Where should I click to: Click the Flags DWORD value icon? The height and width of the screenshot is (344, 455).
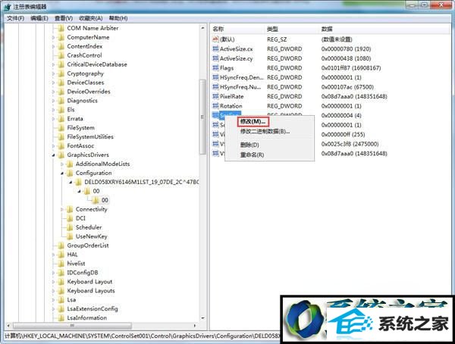point(215,68)
